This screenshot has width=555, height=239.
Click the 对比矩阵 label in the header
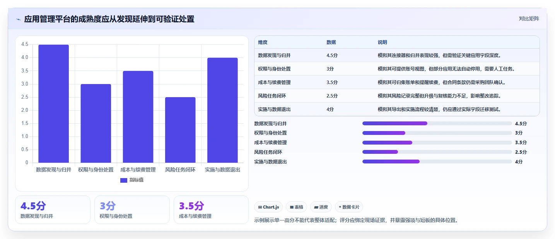(529, 19)
